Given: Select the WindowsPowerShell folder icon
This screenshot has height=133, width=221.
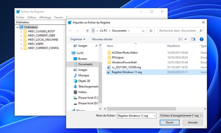Looking at the screenshot, I should 109,62.
